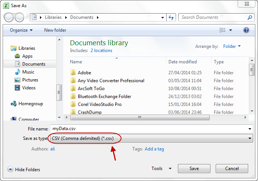Click the Refresh button by address bar

tap(171, 17)
